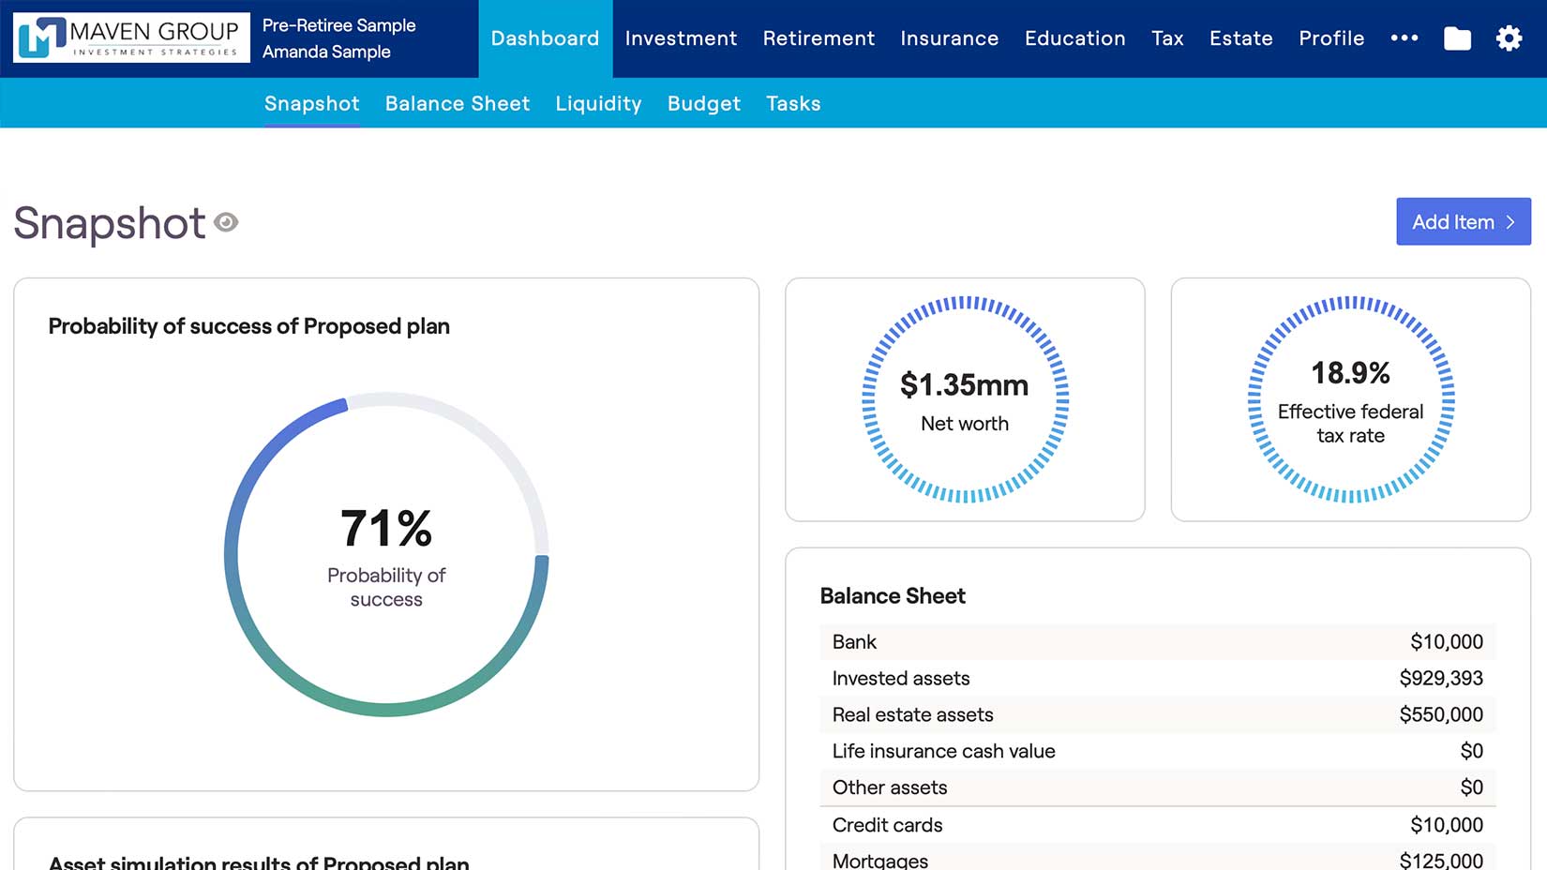This screenshot has width=1547, height=870.
Task: Go to the Insurance section
Action: 949,38
